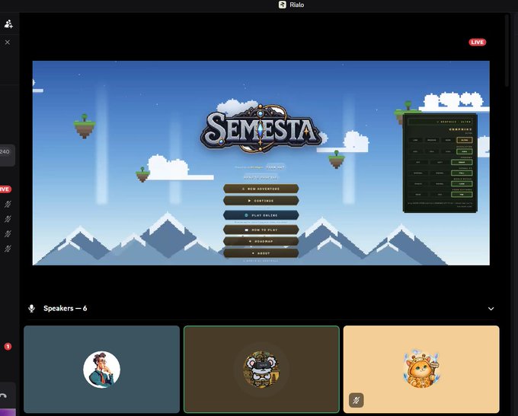
Task: Collapse the Speakers section chevron
Action: coord(491,309)
